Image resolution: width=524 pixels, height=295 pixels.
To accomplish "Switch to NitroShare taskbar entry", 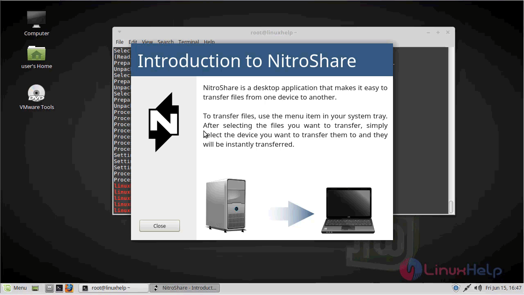I will [185, 288].
